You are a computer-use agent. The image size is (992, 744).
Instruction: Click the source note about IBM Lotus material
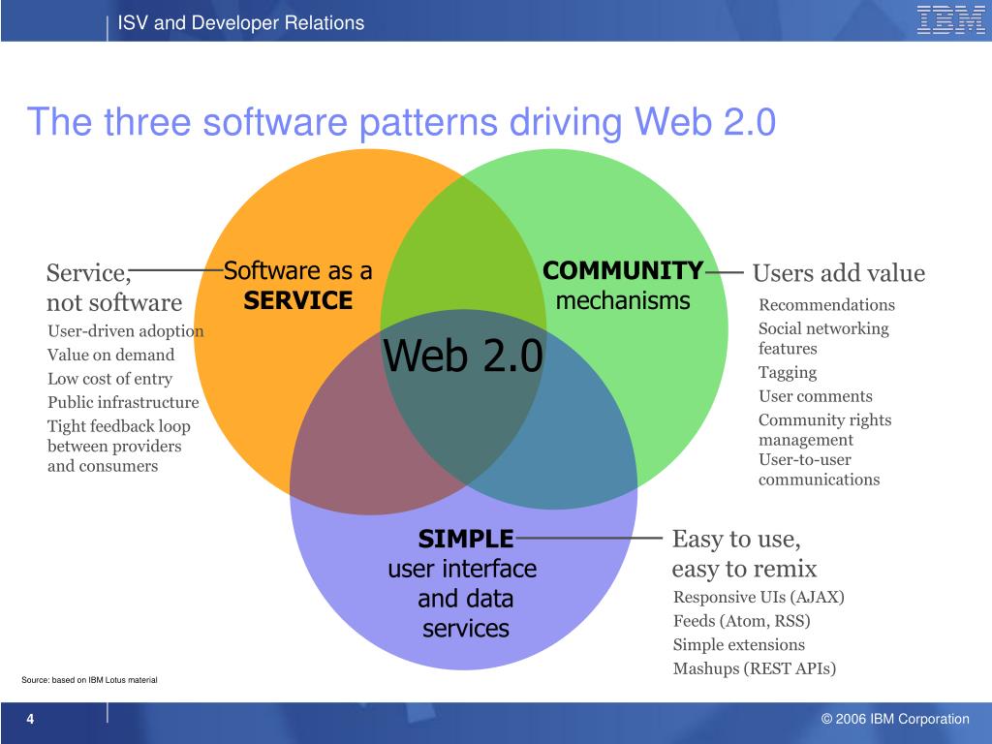click(x=89, y=680)
